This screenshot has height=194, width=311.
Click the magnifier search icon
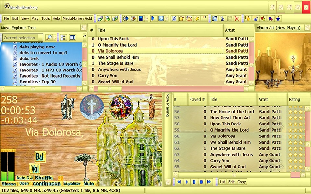(49, 38)
